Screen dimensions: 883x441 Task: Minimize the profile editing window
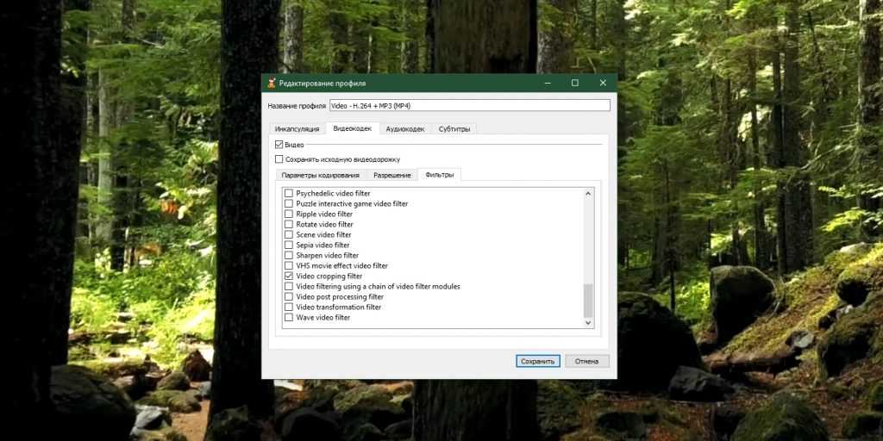(x=548, y=84)
